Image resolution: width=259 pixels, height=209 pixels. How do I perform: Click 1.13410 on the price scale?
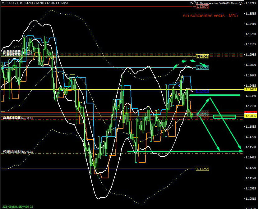[x=251, y=24]
